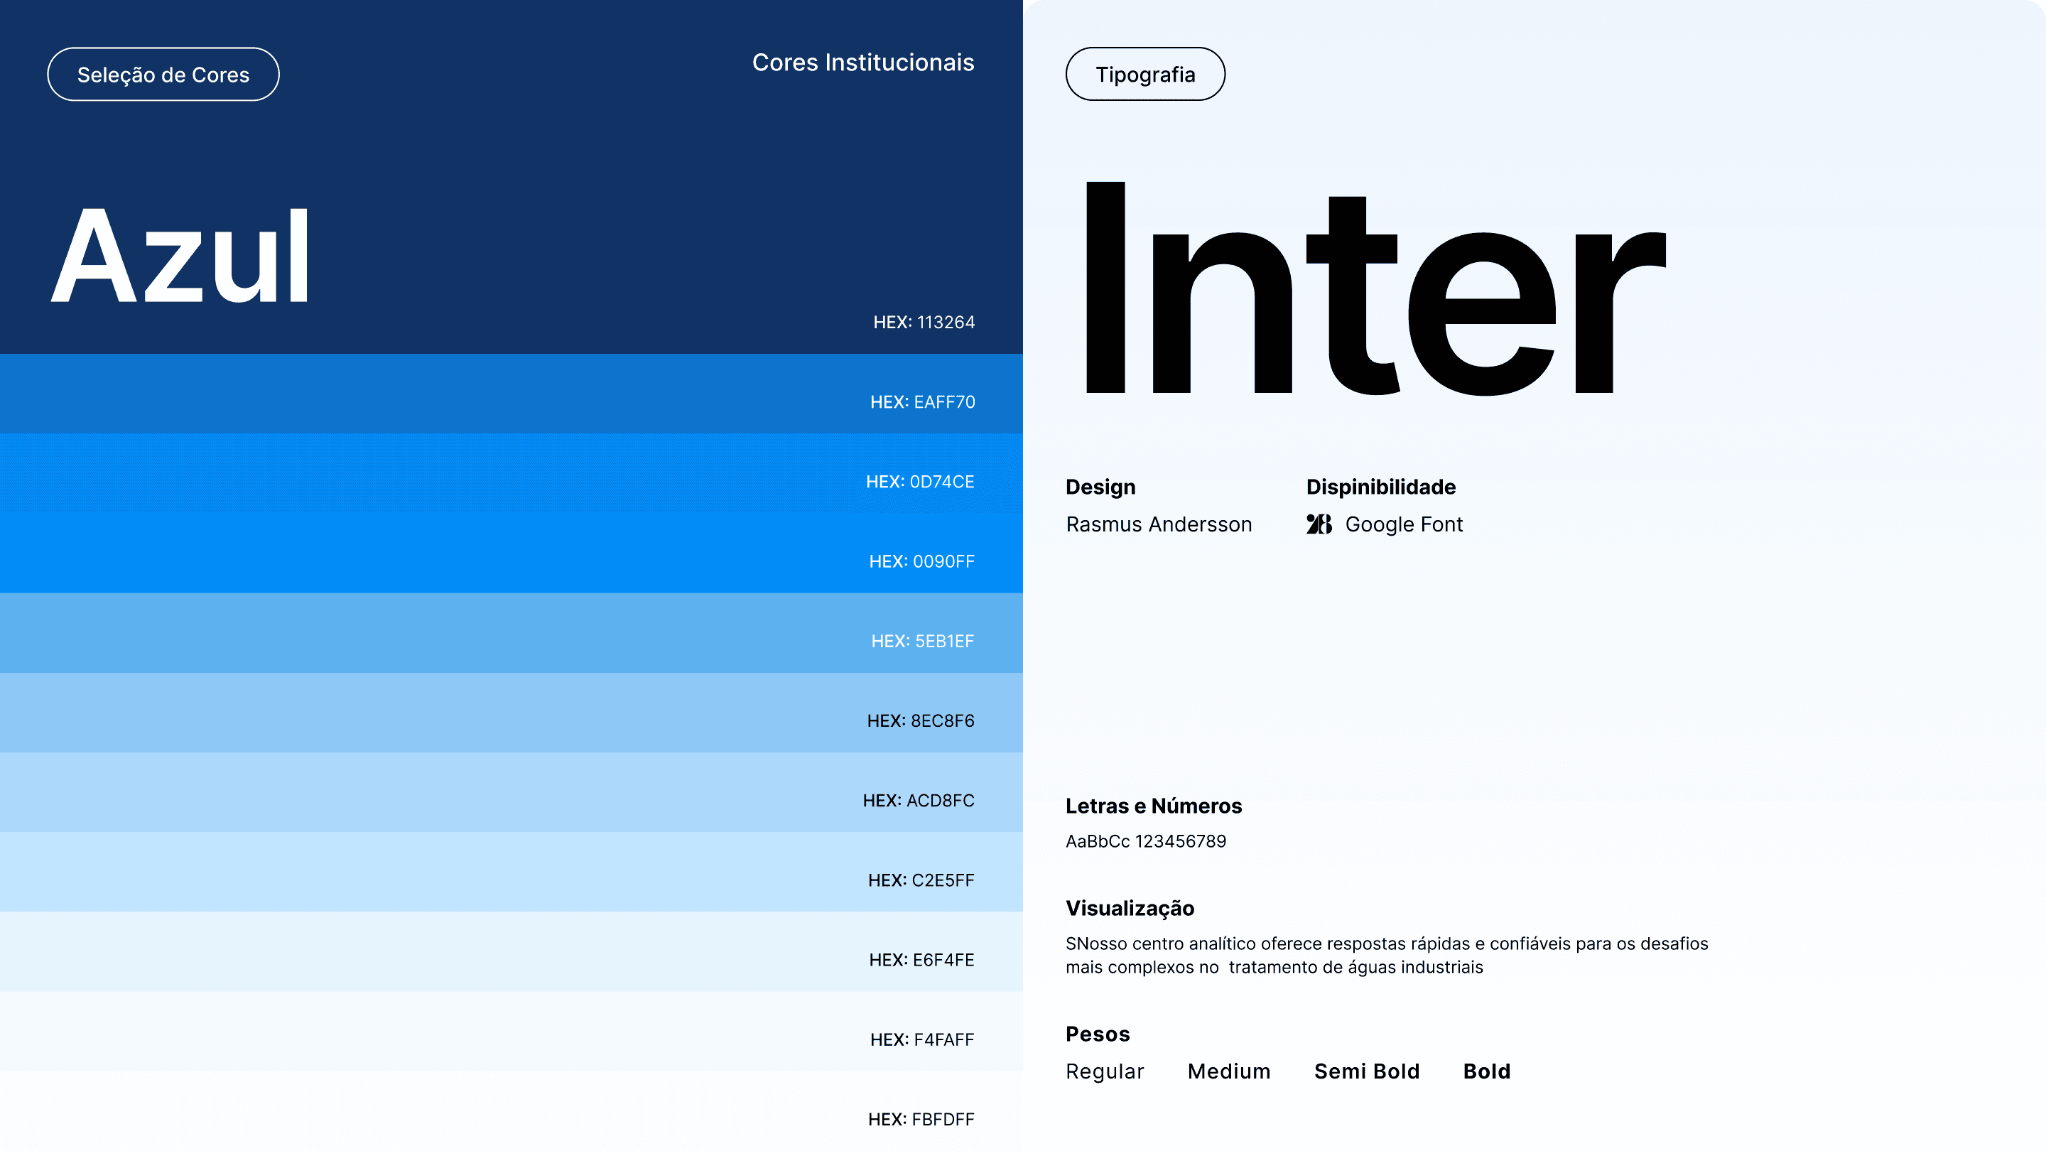Click the Rasmus Andersson designer name
Viewport: 2046px width, 1151px height.
pyautogui.click(x=1158, y=524)
